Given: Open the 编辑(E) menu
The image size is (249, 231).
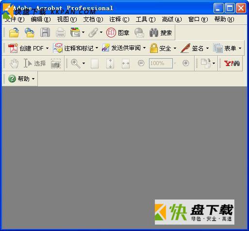Looking at the screenshot, I should pyautogui.click(x=41, y=19).
